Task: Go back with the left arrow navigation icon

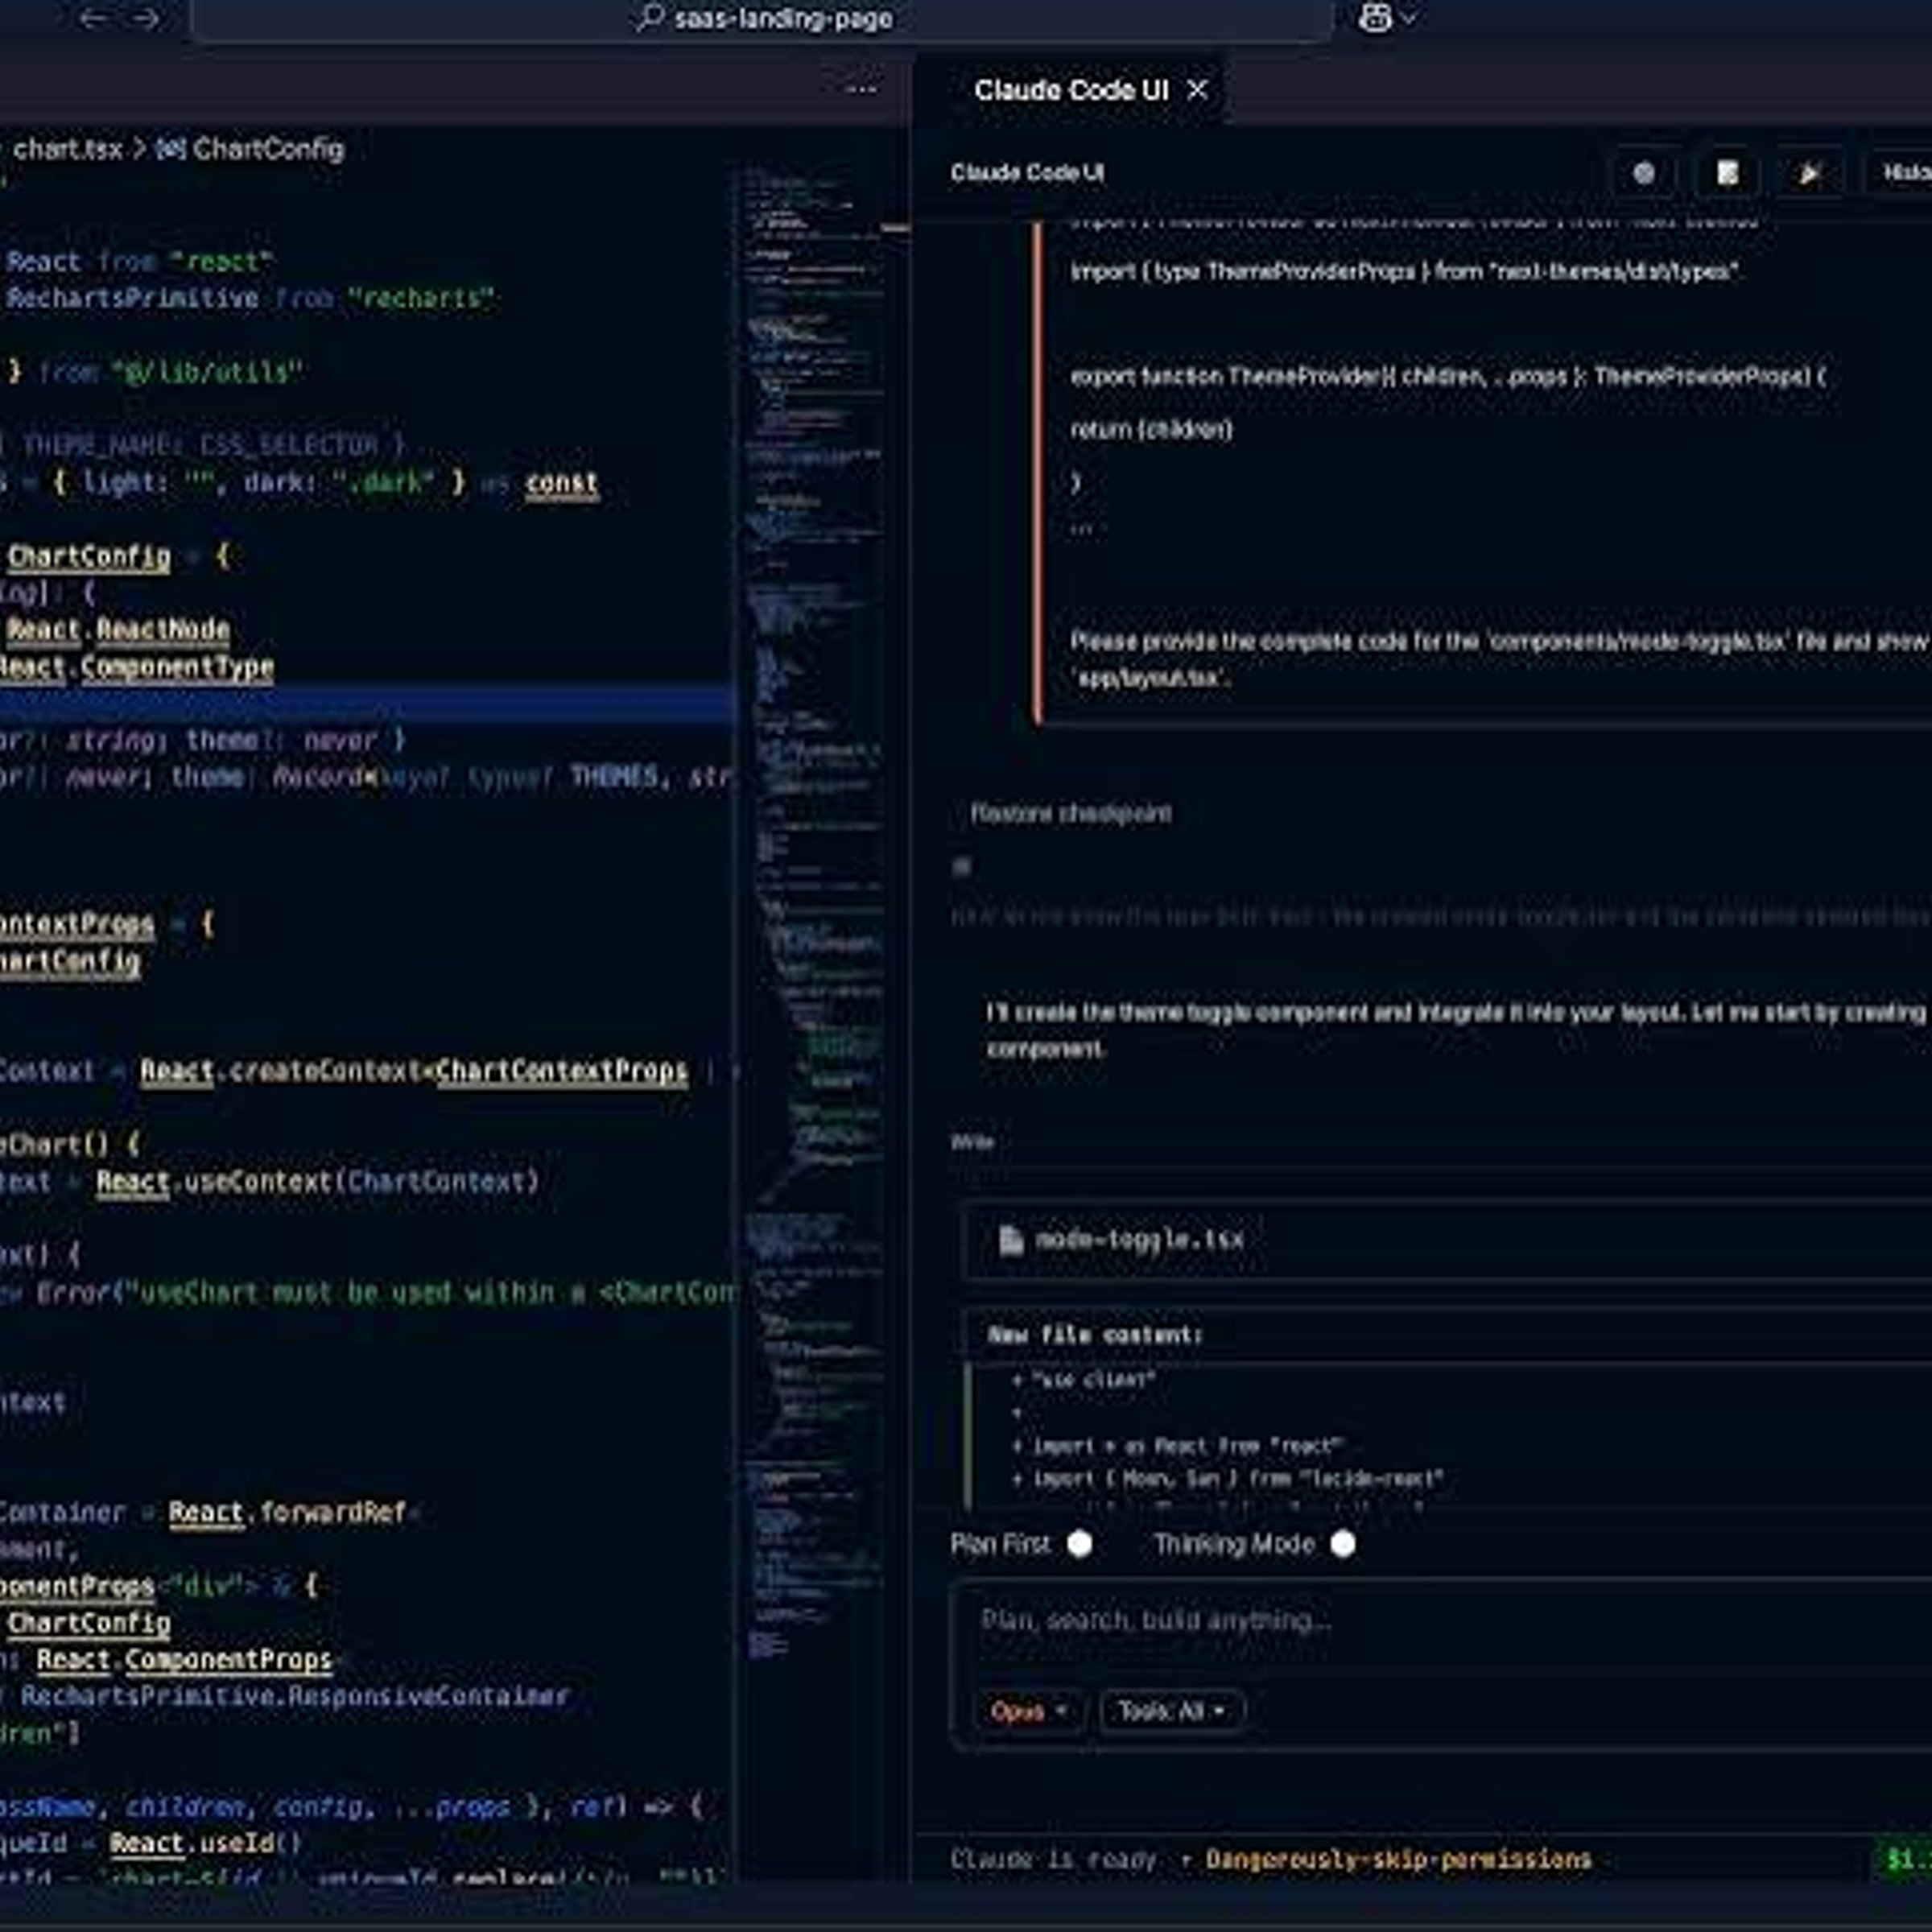Action: point(93,19)
